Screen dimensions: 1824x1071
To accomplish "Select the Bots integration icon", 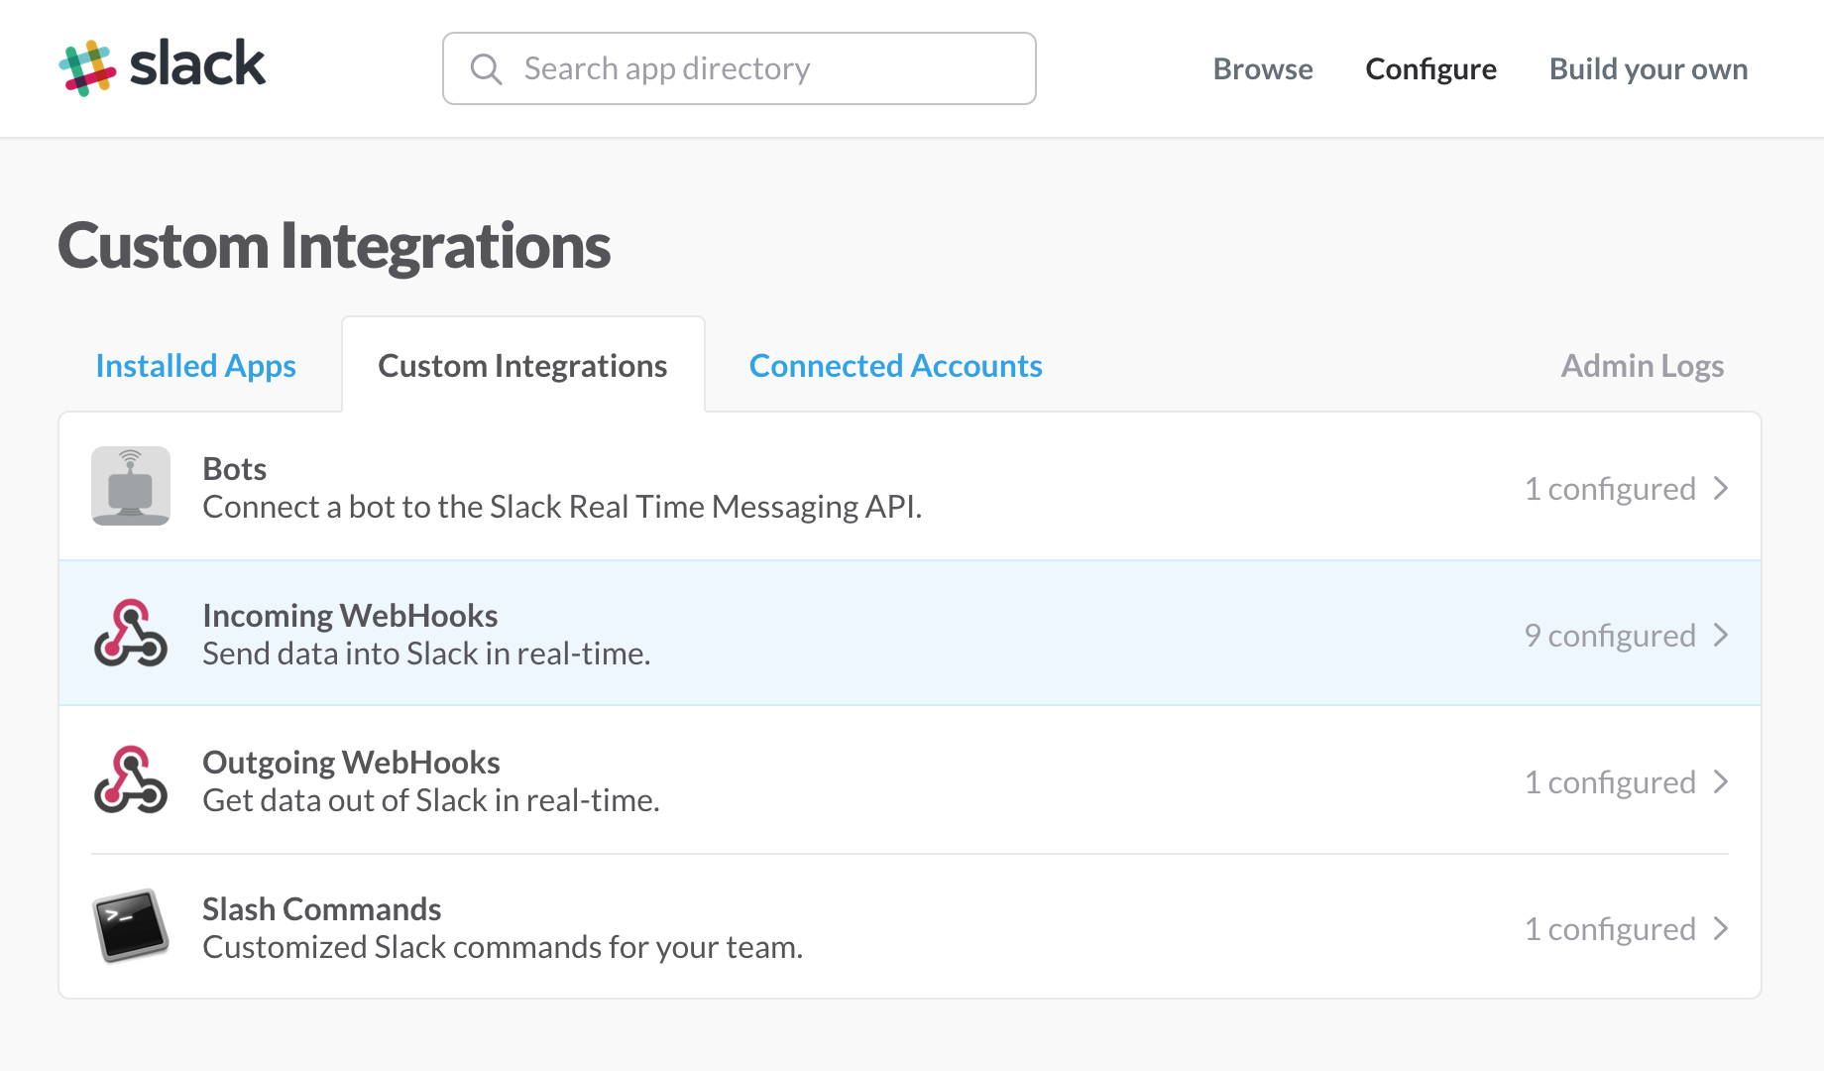I will click(x=130, y=486).
